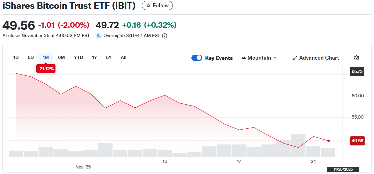Select the 1D time range tab

click(x=16, y=57)
